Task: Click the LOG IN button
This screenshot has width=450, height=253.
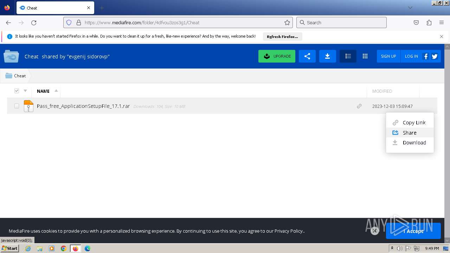Action: (411, 56)
